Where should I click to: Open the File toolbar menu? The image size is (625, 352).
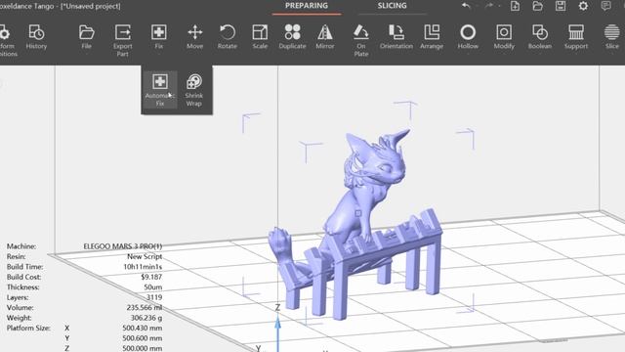pos(87,37)
